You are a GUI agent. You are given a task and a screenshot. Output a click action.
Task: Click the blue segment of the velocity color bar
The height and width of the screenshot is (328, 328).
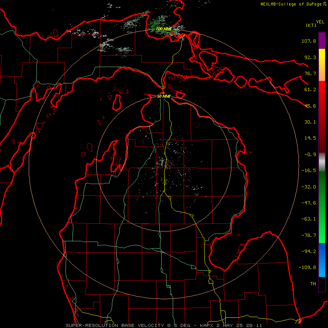[322, 260]
